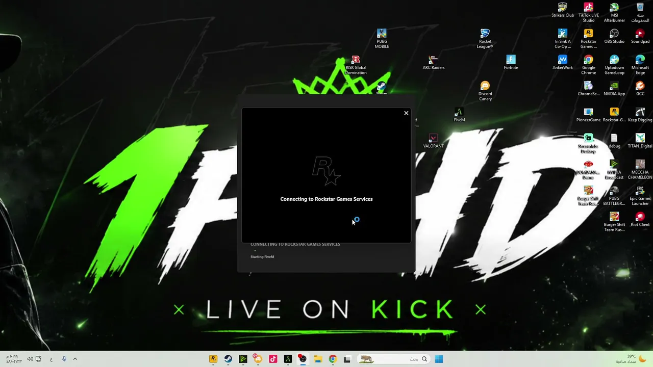Select the Discord Canary desktop icon
Screen dimensions: 653x367
coord(485,91)
